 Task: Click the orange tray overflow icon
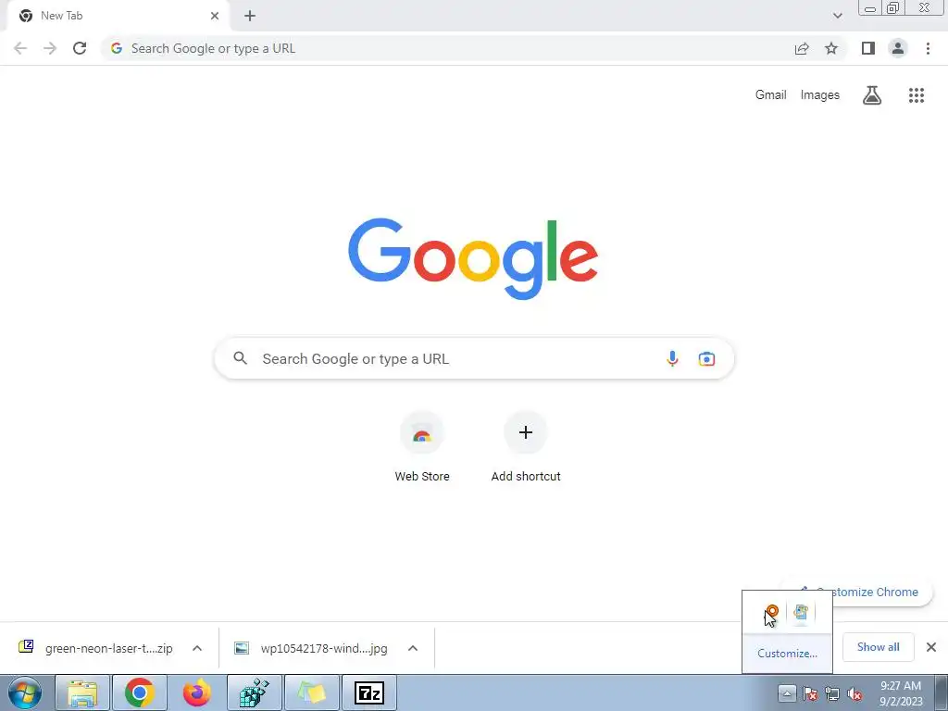click(771, 613)
